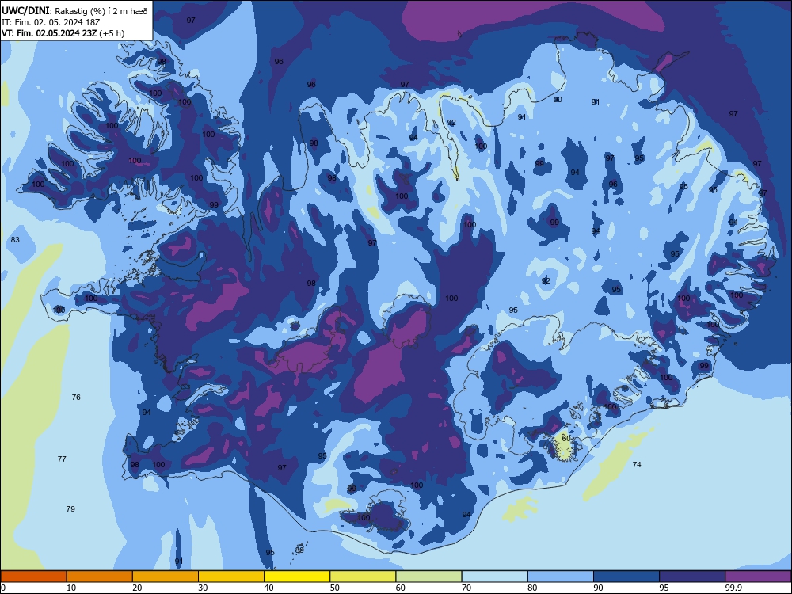This screenshot has width=792, height=594.
Task: Select the 60 value on the yellow dry spot
Action: click(566, 439)
